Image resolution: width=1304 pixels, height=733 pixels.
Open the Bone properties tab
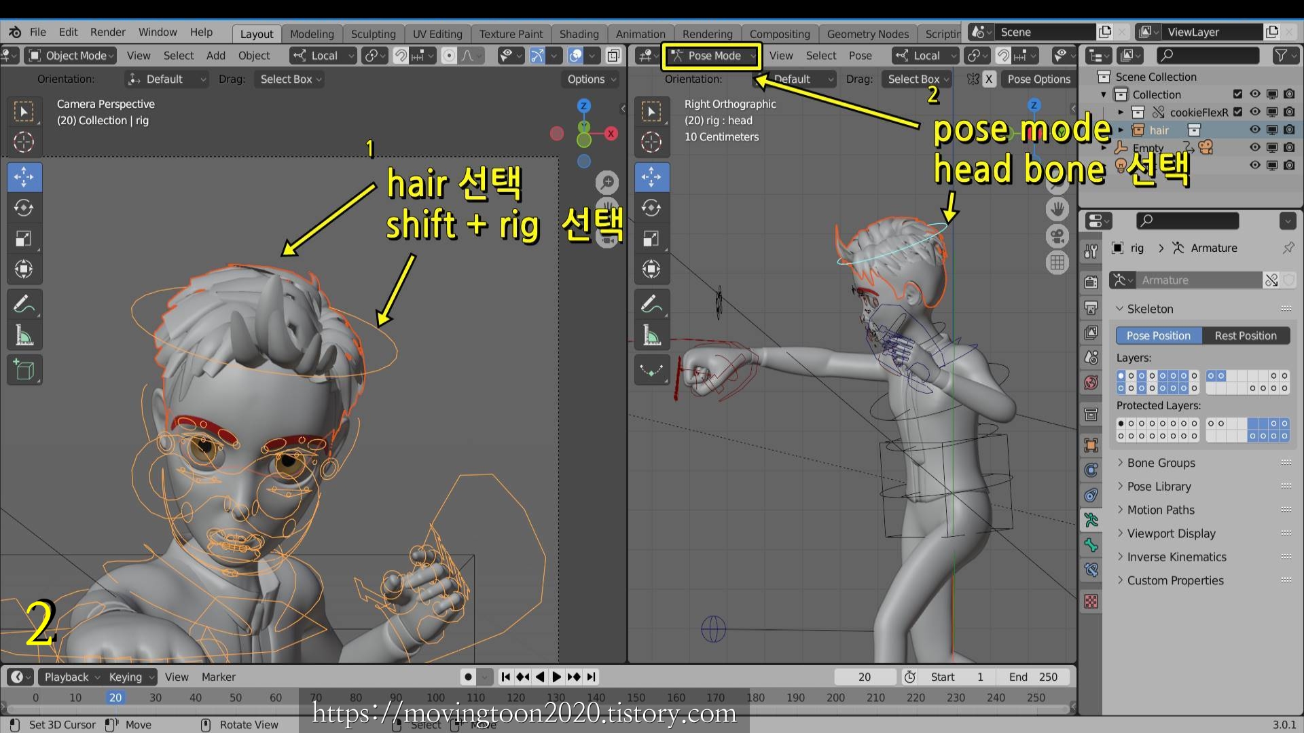tap(1091, 545)
